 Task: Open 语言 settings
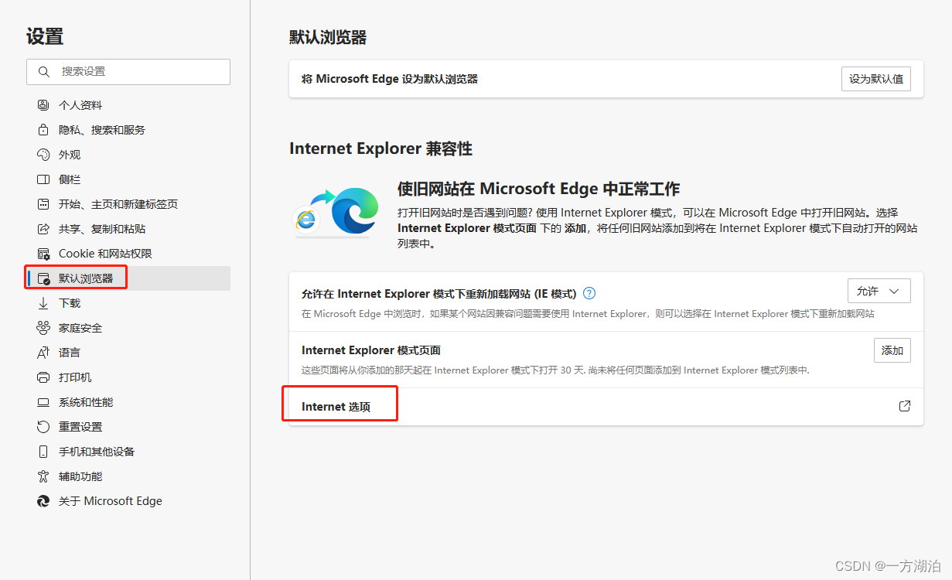pyautogui.click(x=128, y=353)
